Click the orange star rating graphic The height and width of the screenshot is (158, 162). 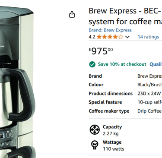click(110, 37)
